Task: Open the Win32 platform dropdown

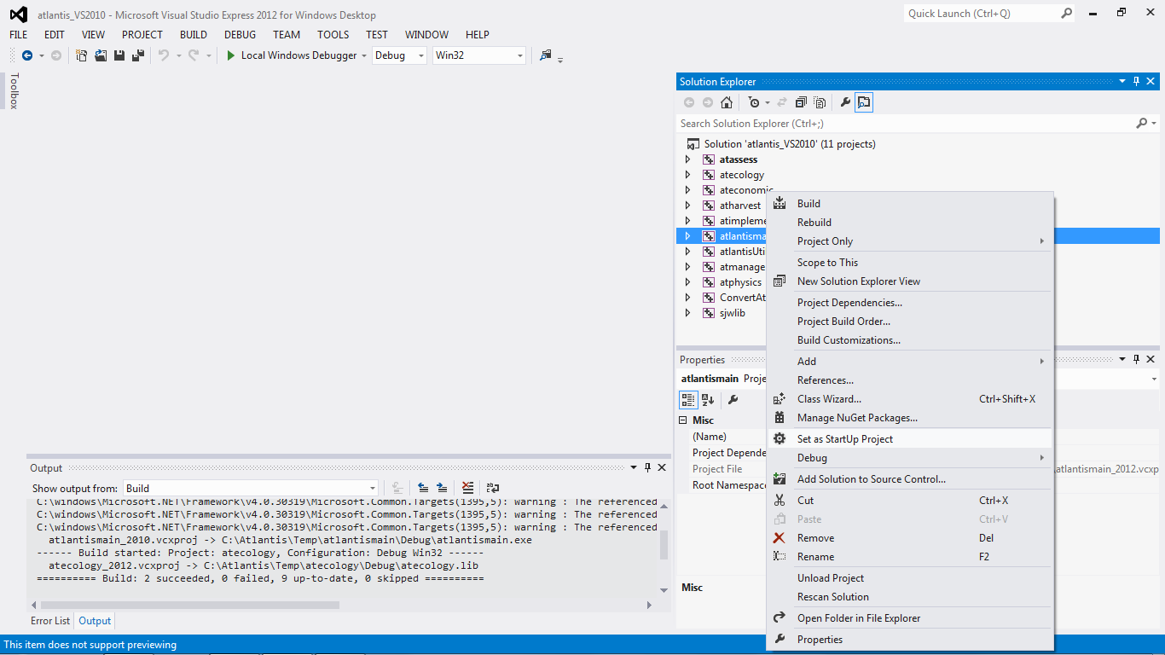Action: 478,55
